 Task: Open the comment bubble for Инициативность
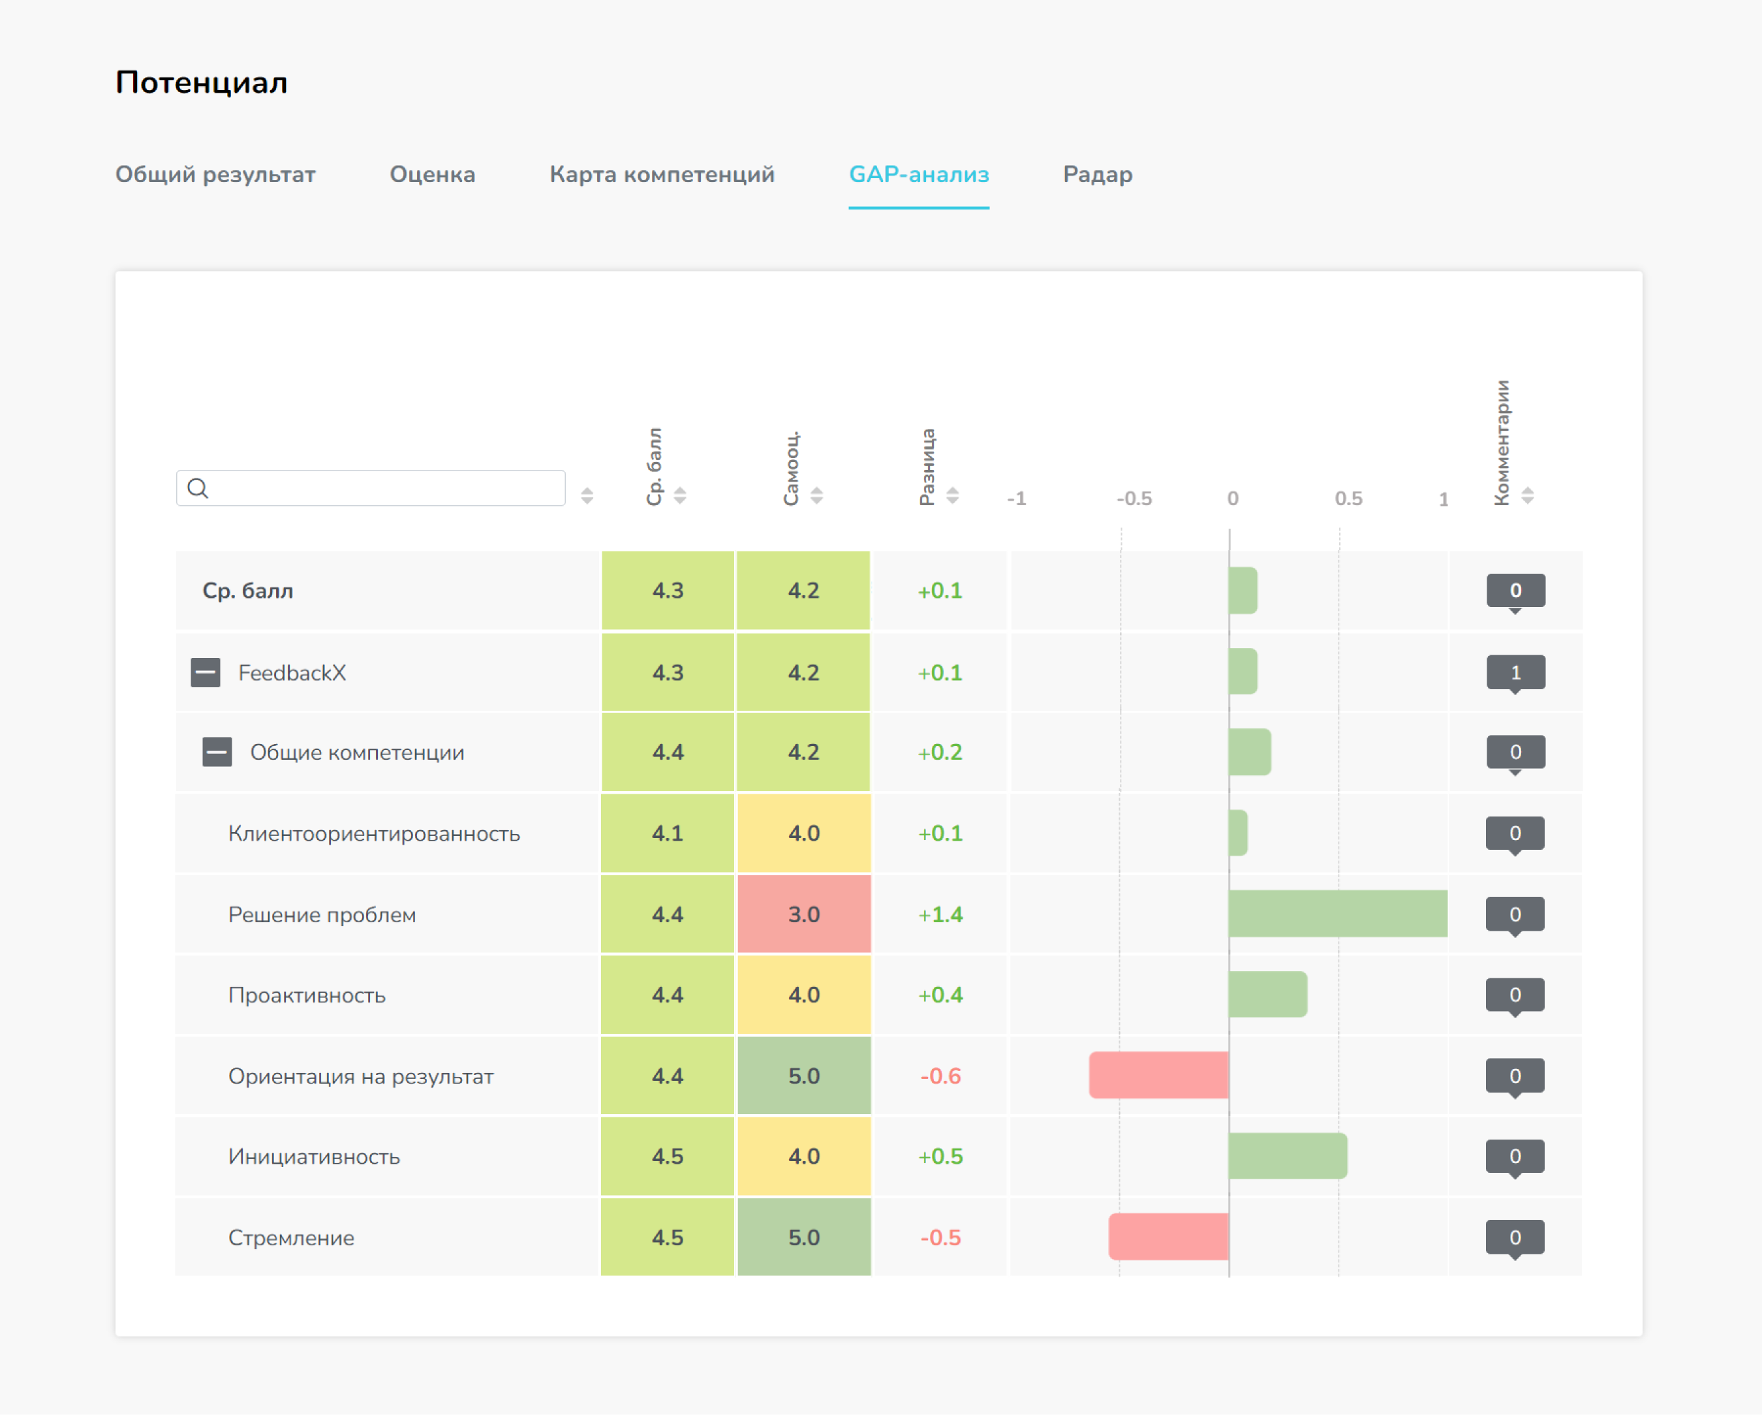pos(1515,1156)
